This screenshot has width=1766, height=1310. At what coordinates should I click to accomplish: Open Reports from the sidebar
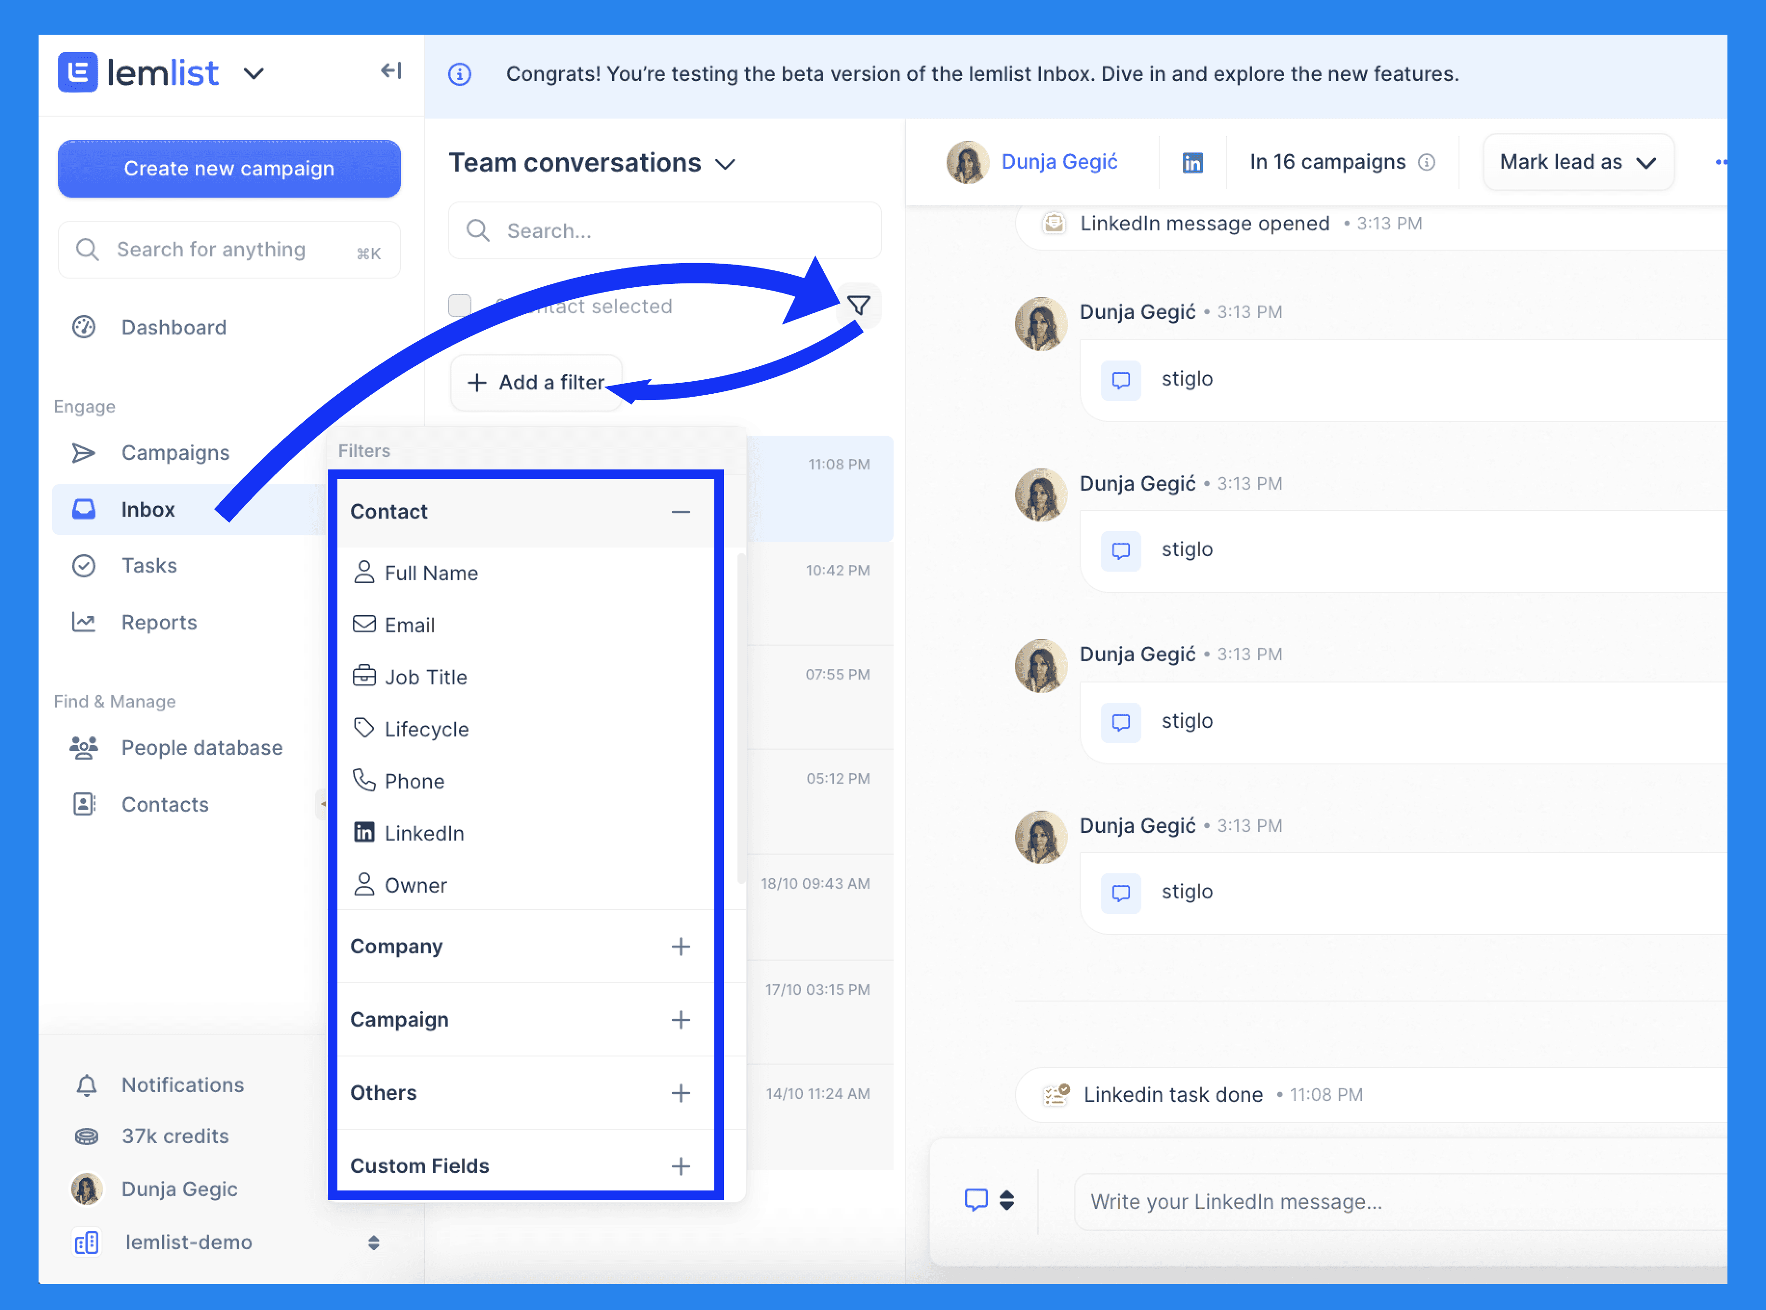pos(159,623)
